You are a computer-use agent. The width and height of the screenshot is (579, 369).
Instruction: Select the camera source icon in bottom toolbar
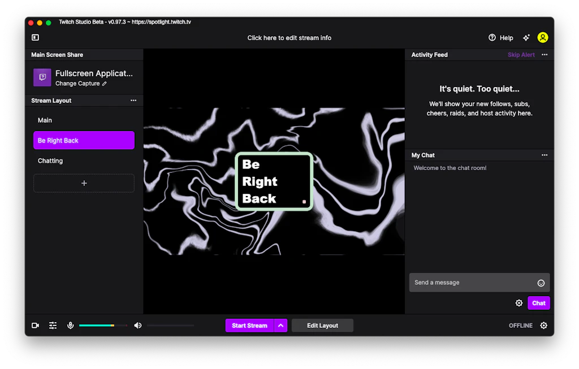tap(35, 325)
